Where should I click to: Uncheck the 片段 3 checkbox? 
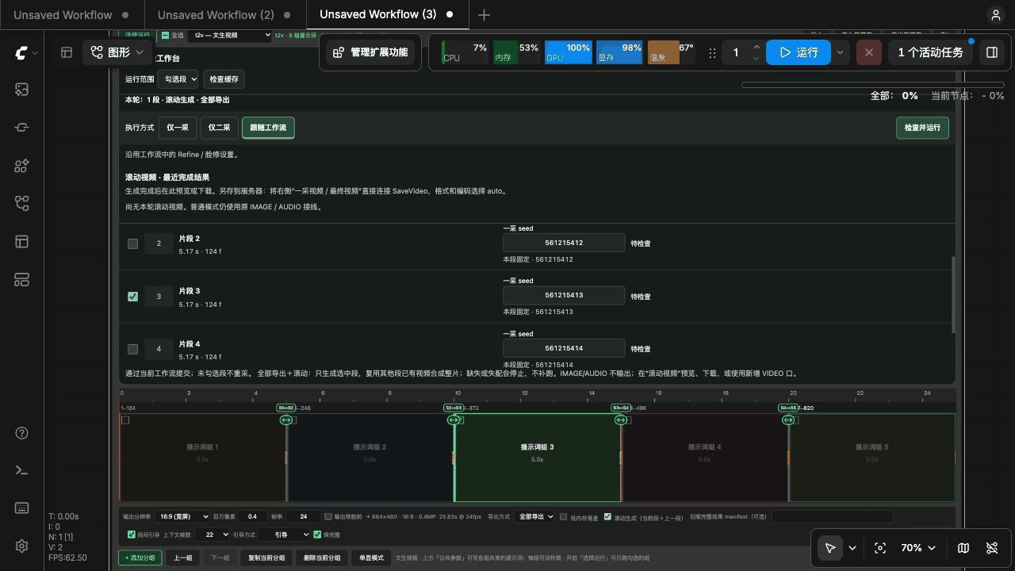(x=132, y=297)
